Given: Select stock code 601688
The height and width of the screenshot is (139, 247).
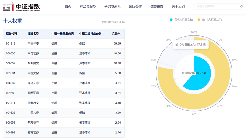Looking at the screenshot, I should (10, 93).
